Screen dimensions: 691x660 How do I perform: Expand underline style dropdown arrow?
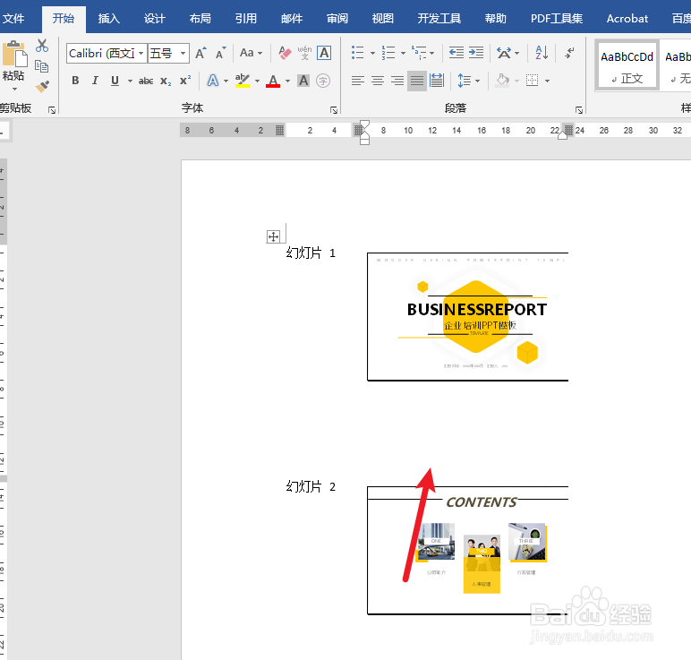point(130,81)
